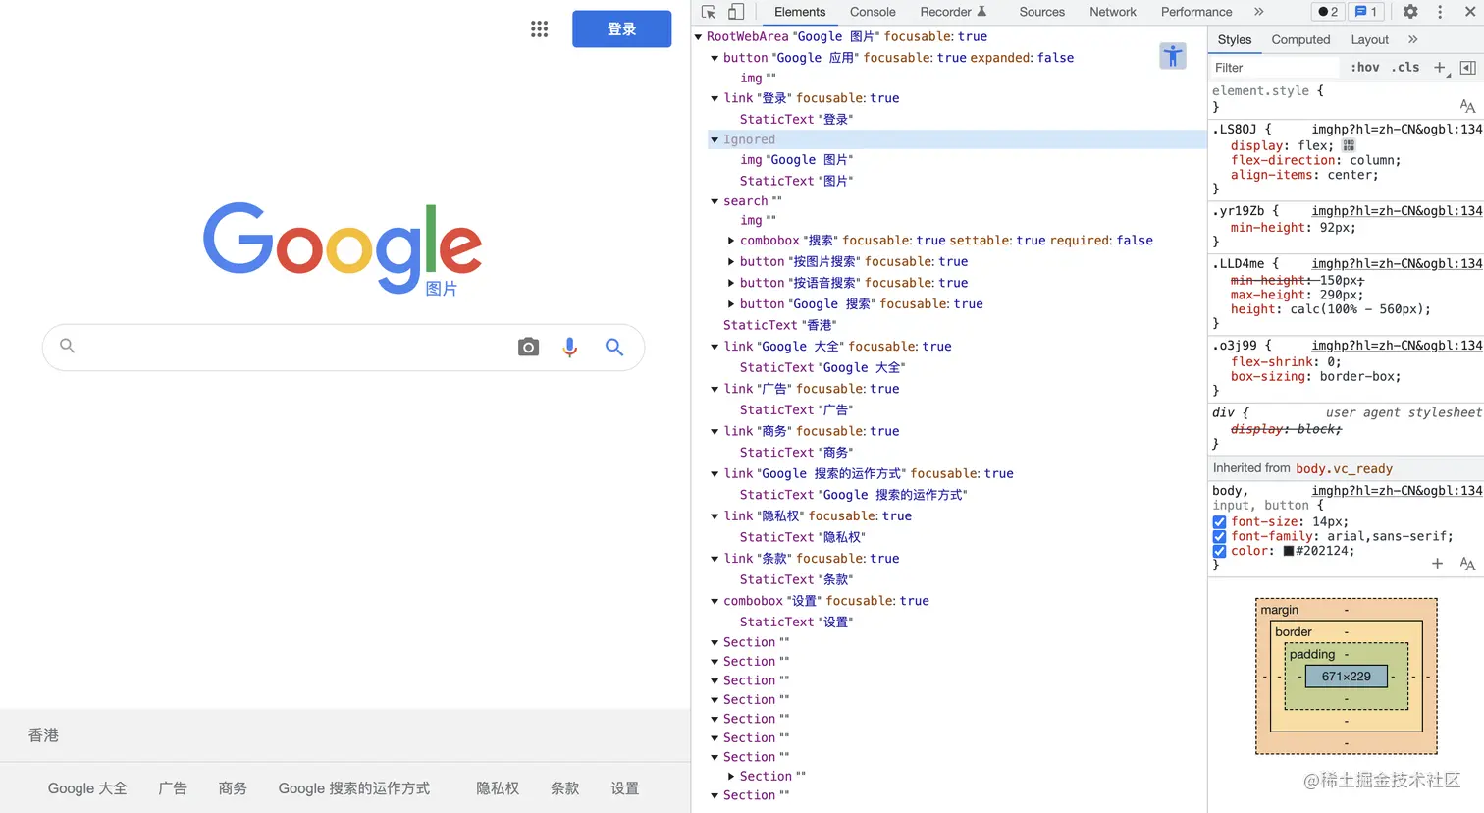This screenshot has height=813, width=1484.
Task: Toggle the font-family checkbox
Action: (x=1219, y=536)
